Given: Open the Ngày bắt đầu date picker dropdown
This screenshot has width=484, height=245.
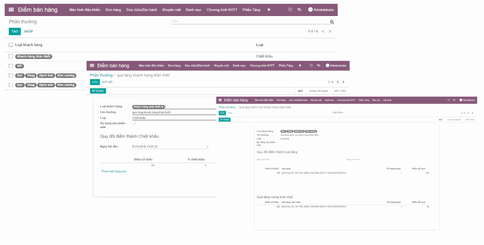Looking at the screenshot, I should [208, 146].
